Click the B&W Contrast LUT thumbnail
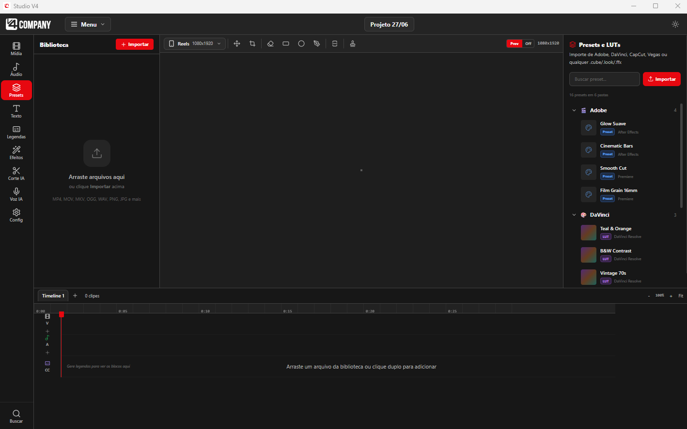The width and height of the screenshot is (687, 429). [589, 255]
